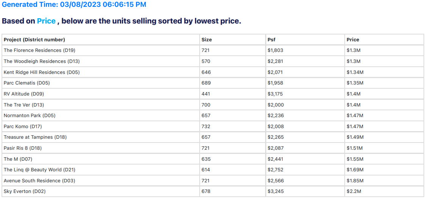The width and height of the screenshot is (425, 199).
Task: Click the highlighted Price word in heading
Action: [46, 21]
